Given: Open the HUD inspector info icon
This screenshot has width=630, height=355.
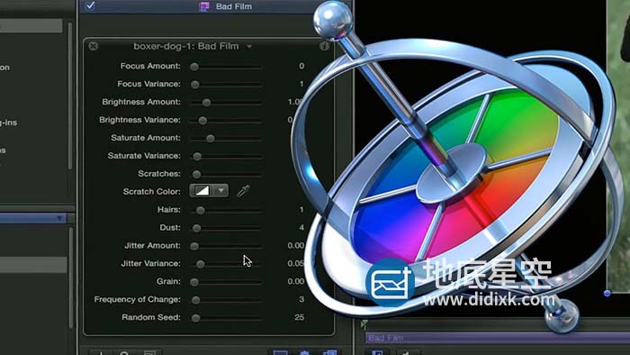Looking at the screenshot, I should click(x=324, y=46).
